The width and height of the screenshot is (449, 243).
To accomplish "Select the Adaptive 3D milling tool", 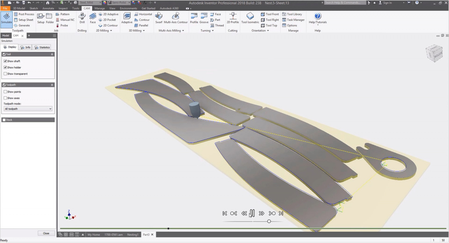I will tap(127, 18).
